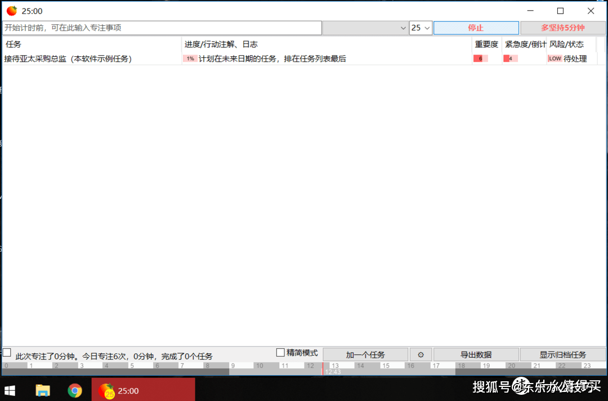This screenshot has width=608, height=401.
Task: Click the focus item input field
Action: [x=162, y=28]
